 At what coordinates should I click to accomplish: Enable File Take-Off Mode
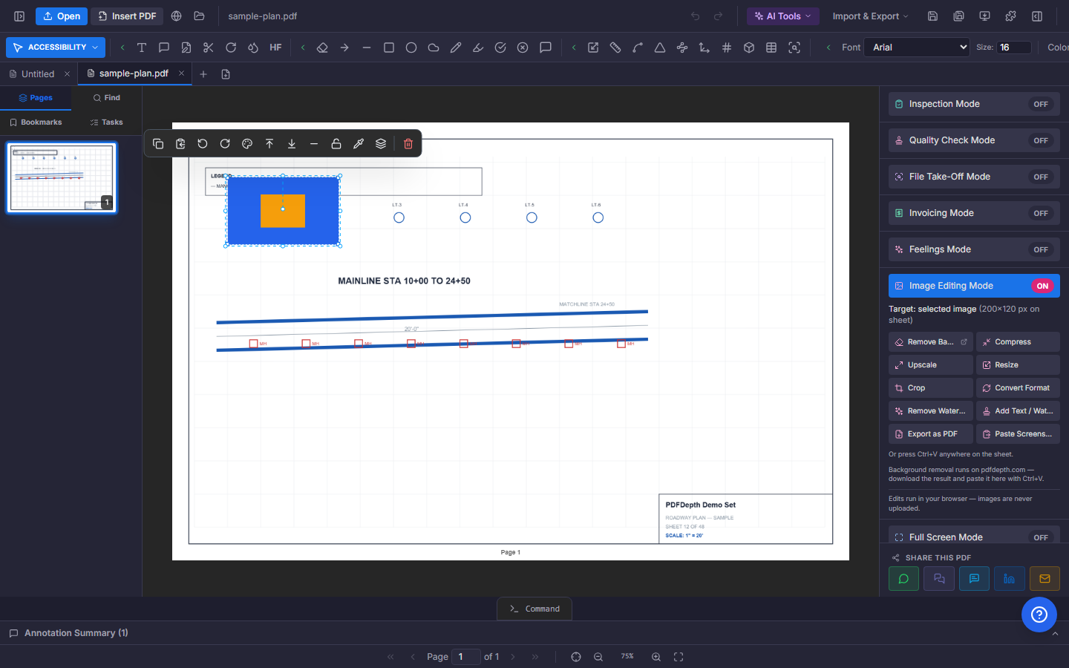click(974, 177)
